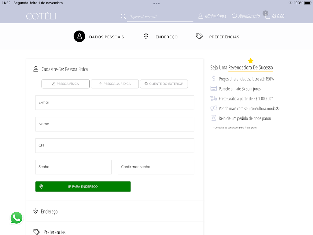Click the cart item count badge

coord(265,13)
